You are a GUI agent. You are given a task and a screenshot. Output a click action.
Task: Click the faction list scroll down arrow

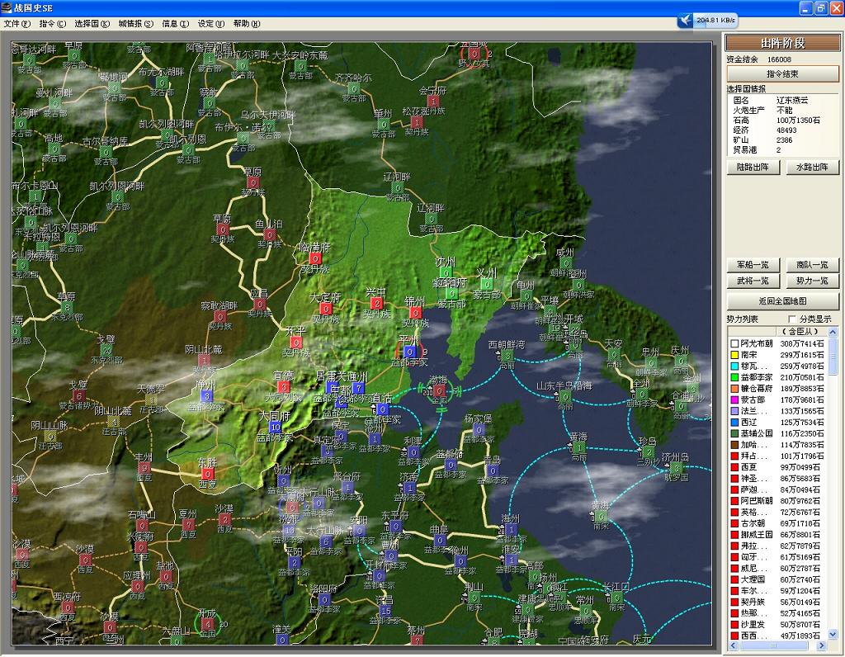[x=833, y=635]
